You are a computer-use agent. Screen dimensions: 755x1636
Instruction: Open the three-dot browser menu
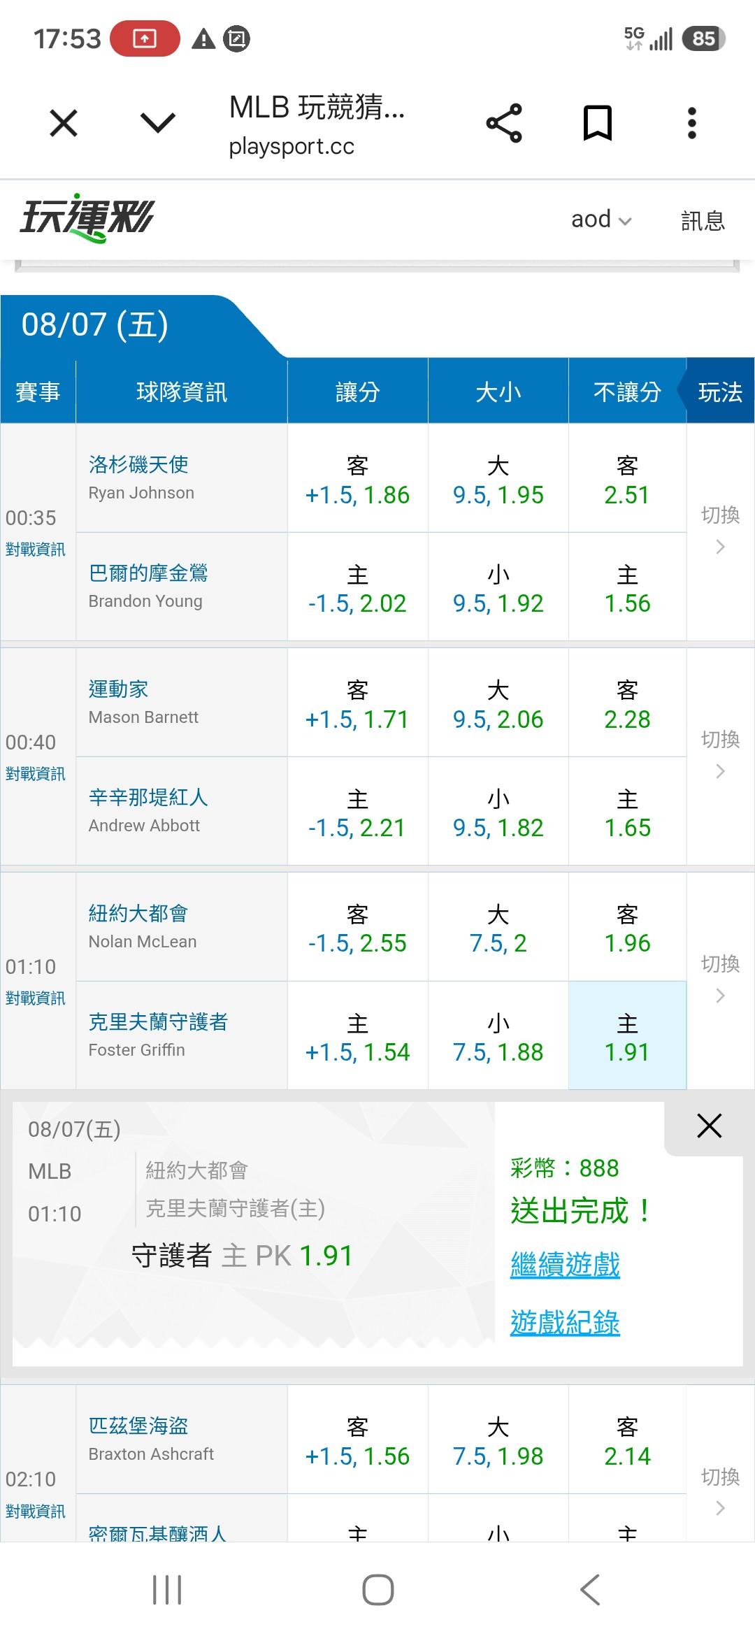(x=691, y=123)
